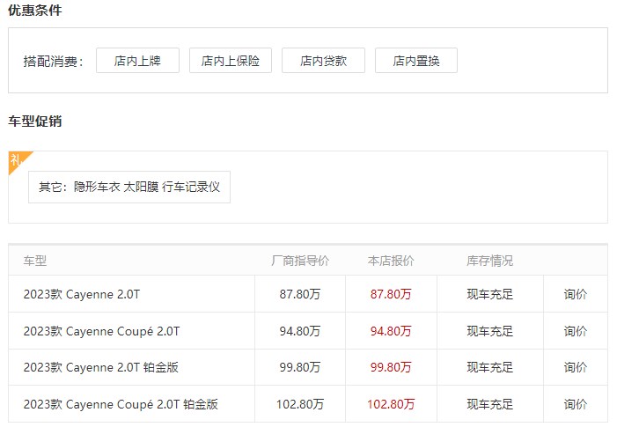
Task: Click 现车充足 in the Coupé 2.0T 铂金版 row
Action: [x=490, y=404]
